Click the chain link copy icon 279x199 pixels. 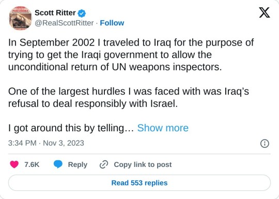(104, 164)
